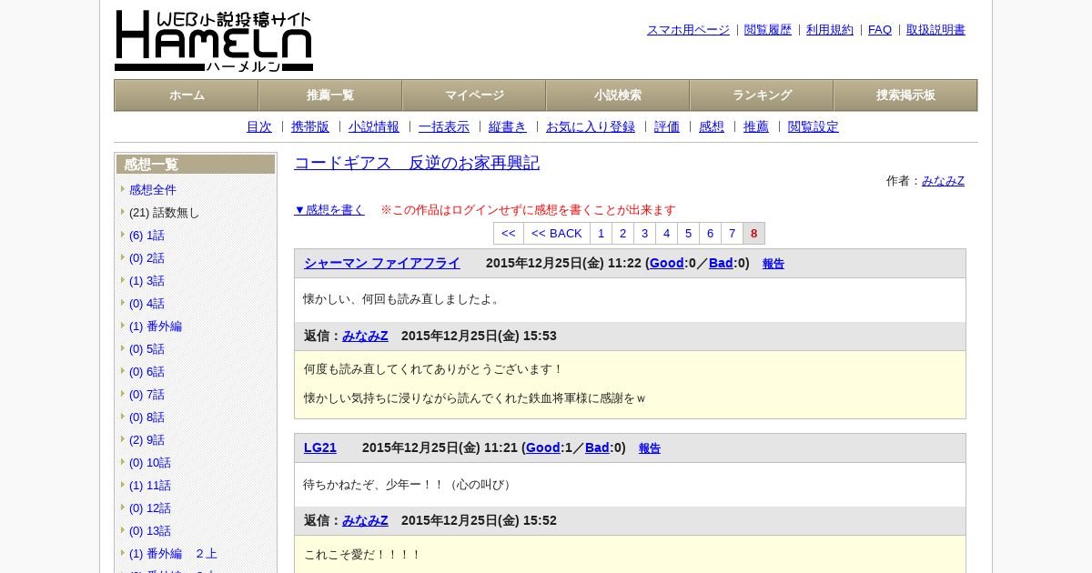
Task: Report LG21's comment via 報告
Action: (650, 448)
